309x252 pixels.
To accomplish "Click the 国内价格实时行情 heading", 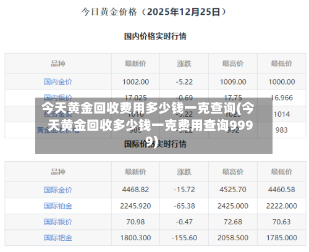I will tap(155, 36).
